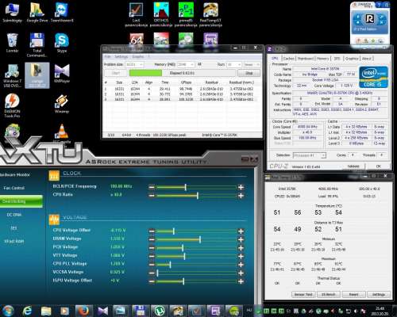Click the DRAM Voltage slider
The width and height of the screenshot is (397, 317).
(x=196, y=239)
